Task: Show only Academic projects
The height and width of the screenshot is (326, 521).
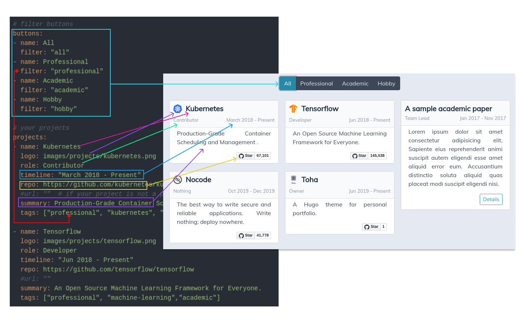Action: tap(355, 83)
